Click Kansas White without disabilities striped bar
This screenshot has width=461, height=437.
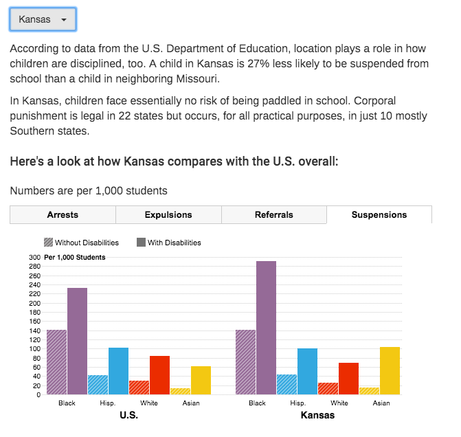tap(328, 388)
